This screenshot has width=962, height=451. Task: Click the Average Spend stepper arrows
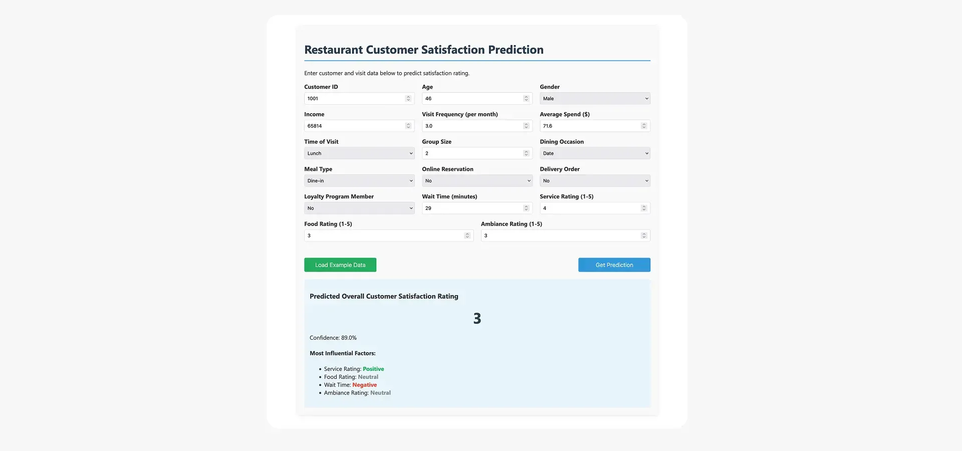point(644,126)
